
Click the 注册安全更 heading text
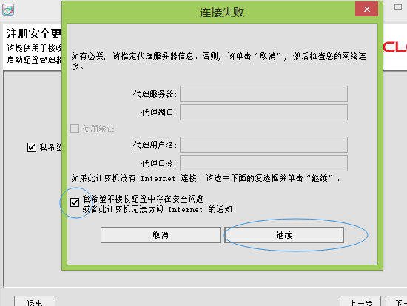click(34, 34)
